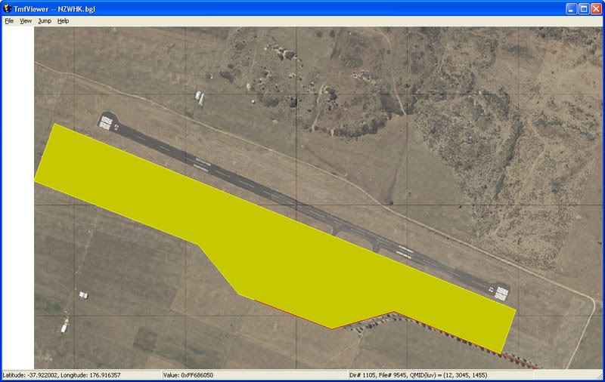Open the File menu
Viewport: 605px width, 382px height.
tap(9, 21)
